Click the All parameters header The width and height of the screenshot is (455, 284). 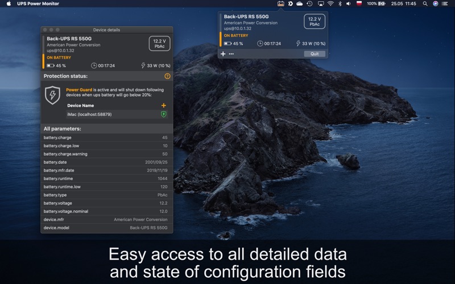click(63, 129)
